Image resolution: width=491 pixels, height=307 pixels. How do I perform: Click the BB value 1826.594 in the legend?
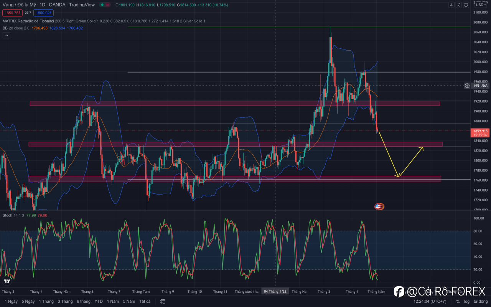tap(57, 28)
